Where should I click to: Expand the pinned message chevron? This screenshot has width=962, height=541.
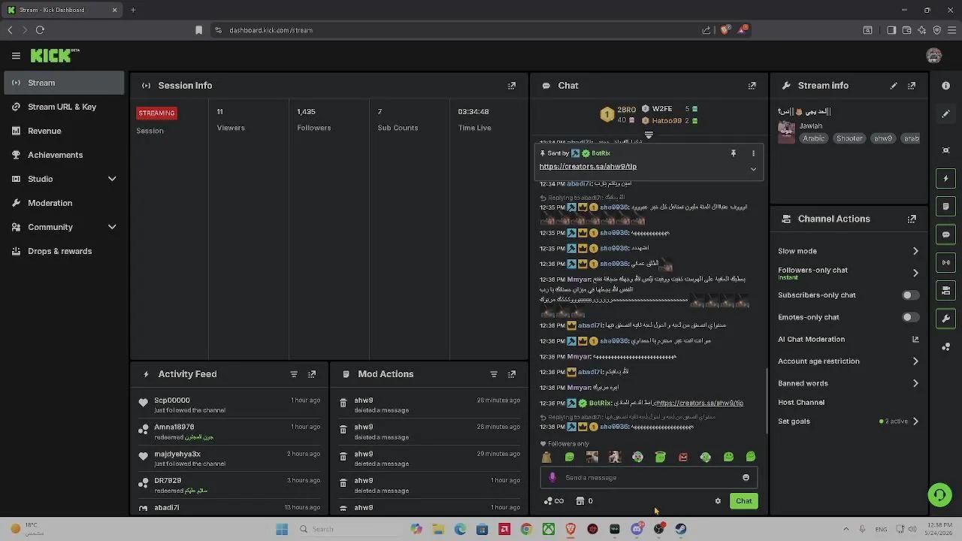click(x=753, y=169)
